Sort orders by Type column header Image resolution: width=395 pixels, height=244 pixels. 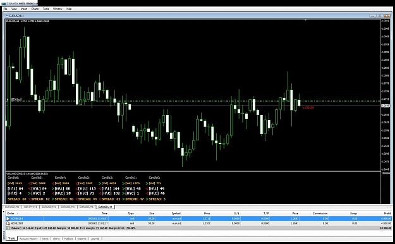click(130, 214)
